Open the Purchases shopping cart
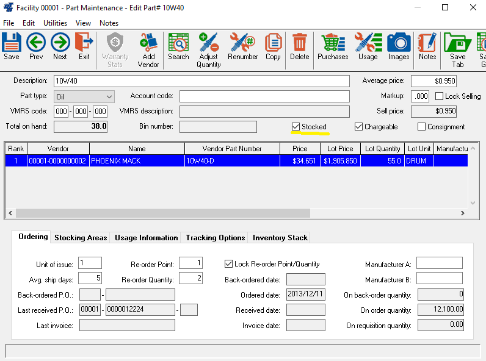Image resolution: width=486 pixels, height=361 pixels. pyautogui.click(x=333, y=46)
